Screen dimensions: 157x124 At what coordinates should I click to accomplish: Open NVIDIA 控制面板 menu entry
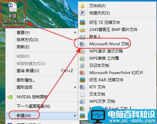click(x=32, y=97)
